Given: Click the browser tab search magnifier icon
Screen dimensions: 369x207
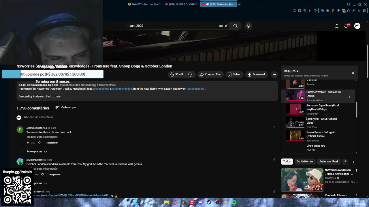Looking at the screenshot, I should point(349,4).
